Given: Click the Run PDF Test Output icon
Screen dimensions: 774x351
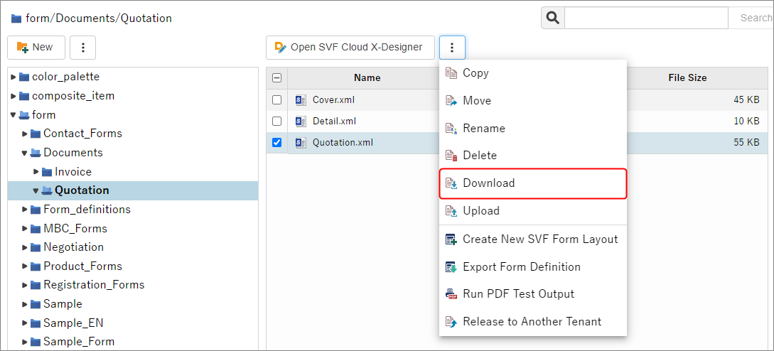Looking at the screenshot, I should [x=451, y=294].
